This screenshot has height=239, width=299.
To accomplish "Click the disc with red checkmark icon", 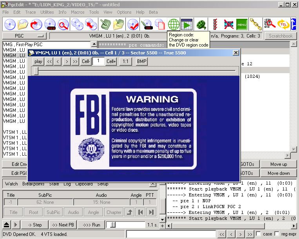I will (133, 24).
